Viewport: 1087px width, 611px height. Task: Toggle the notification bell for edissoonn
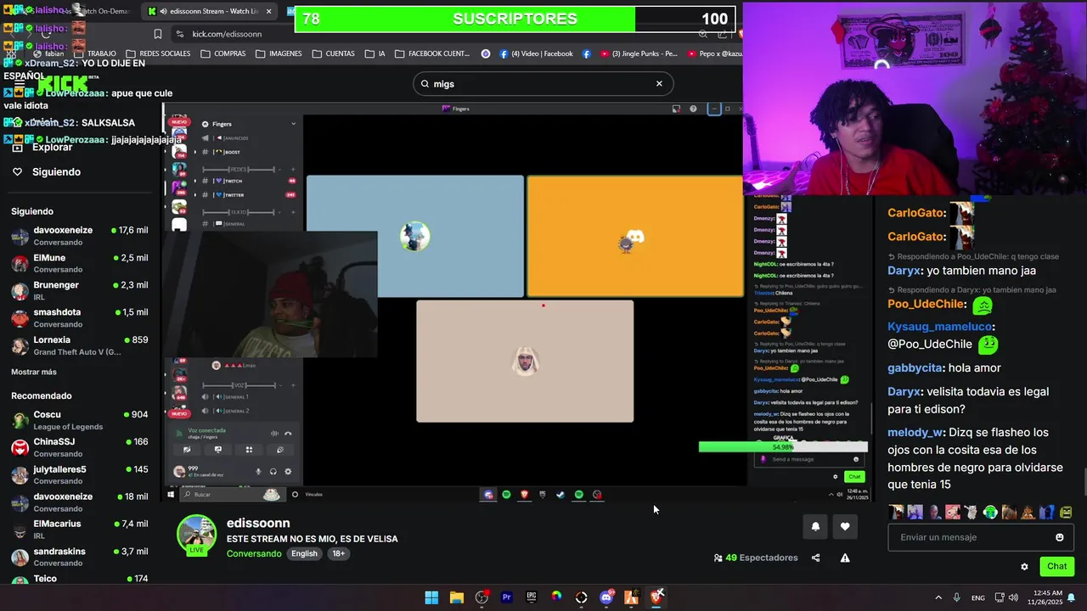click(815, 527)
